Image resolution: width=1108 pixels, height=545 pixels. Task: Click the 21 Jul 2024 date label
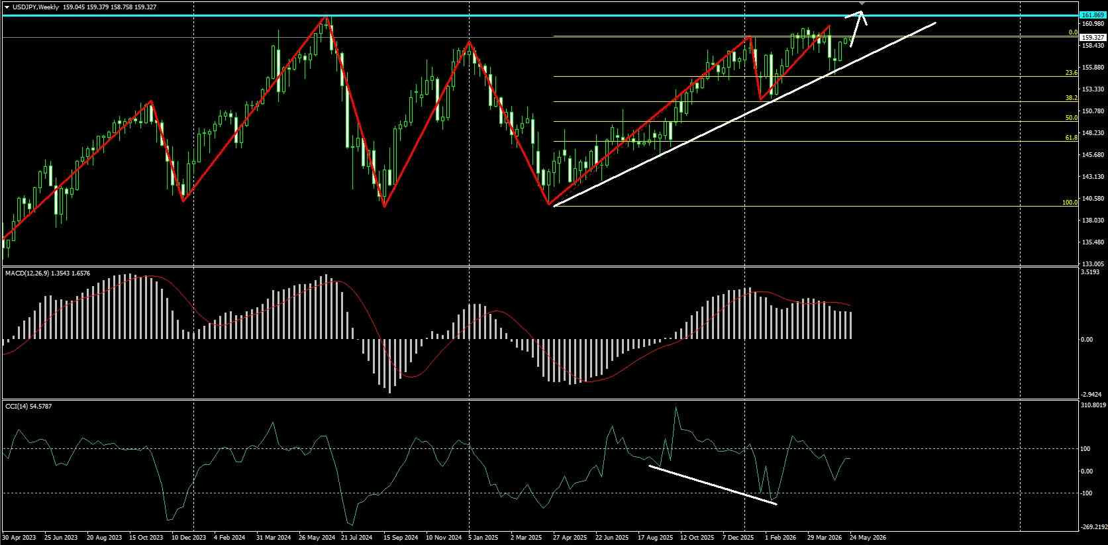coord(358,538)
